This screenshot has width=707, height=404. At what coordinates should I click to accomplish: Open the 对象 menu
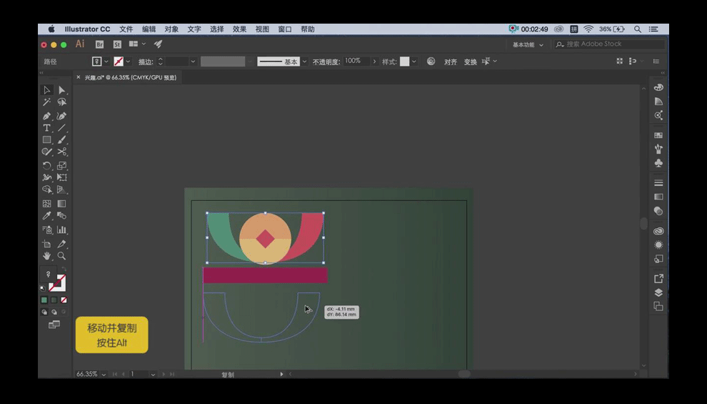point(171,29)
